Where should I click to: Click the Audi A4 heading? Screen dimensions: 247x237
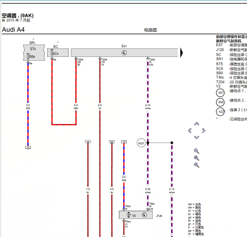(x=13, y=30)
